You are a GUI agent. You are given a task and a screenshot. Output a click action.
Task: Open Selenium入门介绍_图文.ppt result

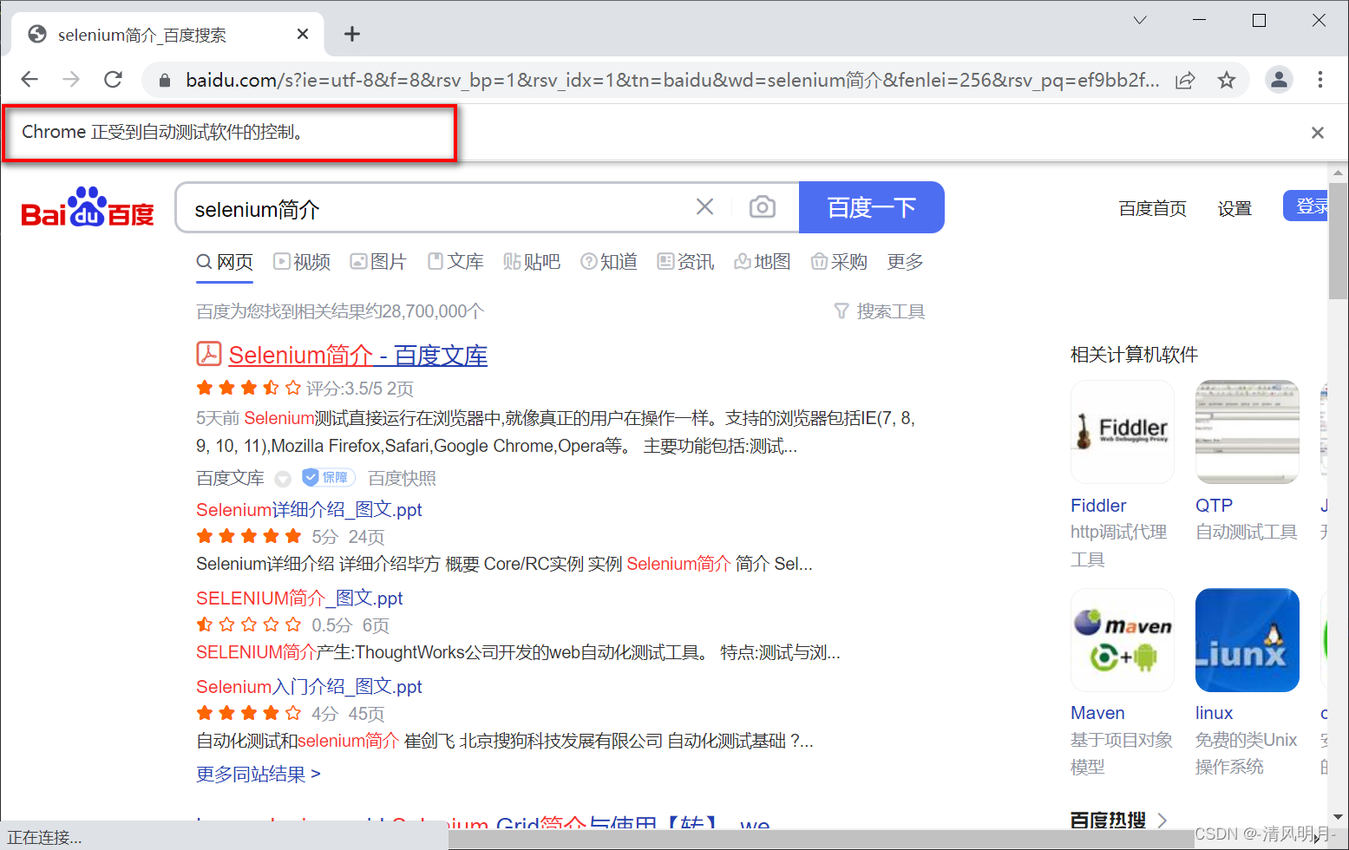[x=309, y=687]
